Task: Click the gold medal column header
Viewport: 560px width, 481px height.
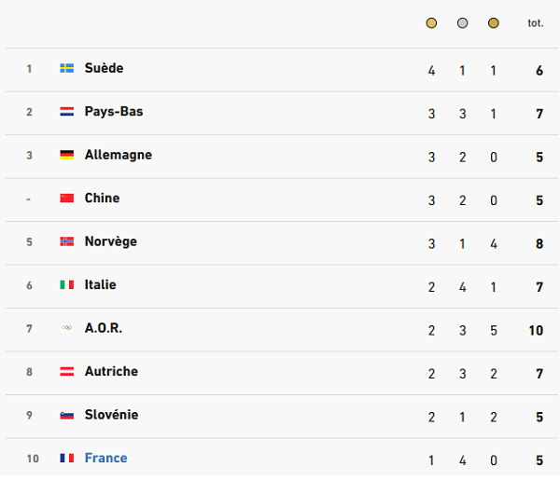Action: click(x=431, y=23)
